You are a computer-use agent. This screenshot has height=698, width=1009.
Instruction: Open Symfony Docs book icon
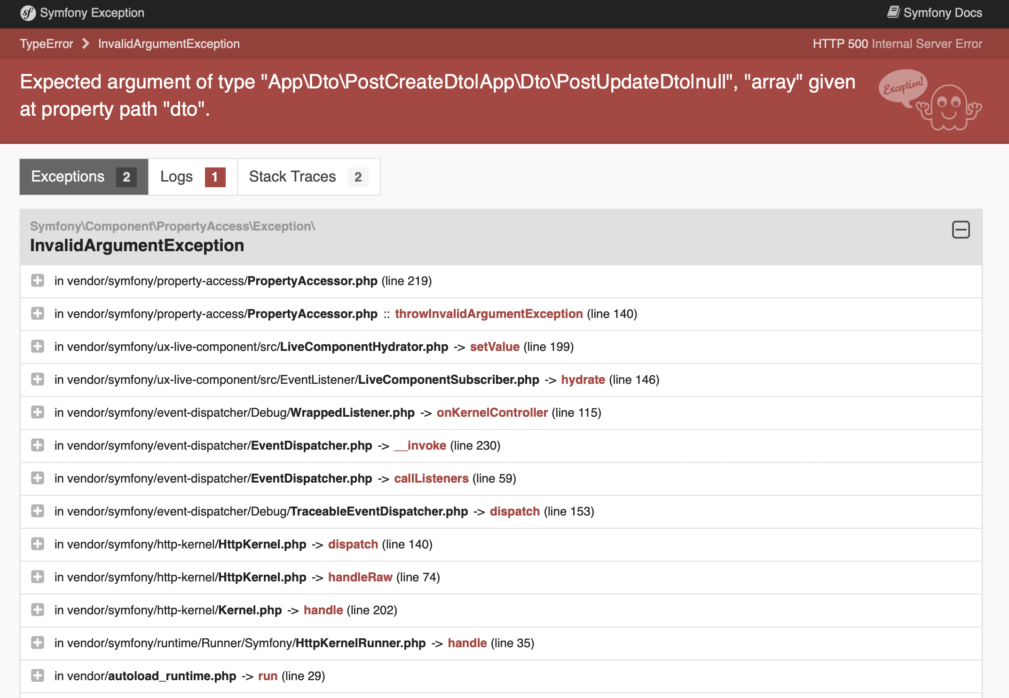[x=893, y=12]
